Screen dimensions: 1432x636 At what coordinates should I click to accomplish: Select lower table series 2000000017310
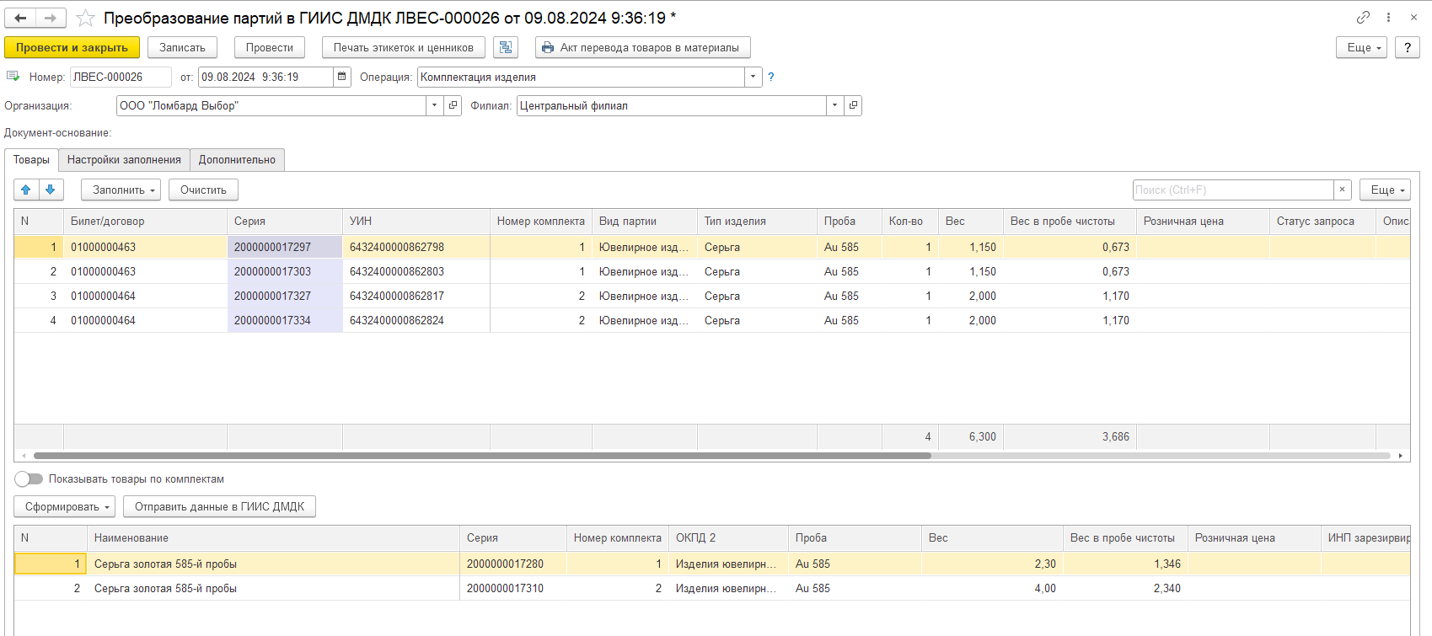513,588
